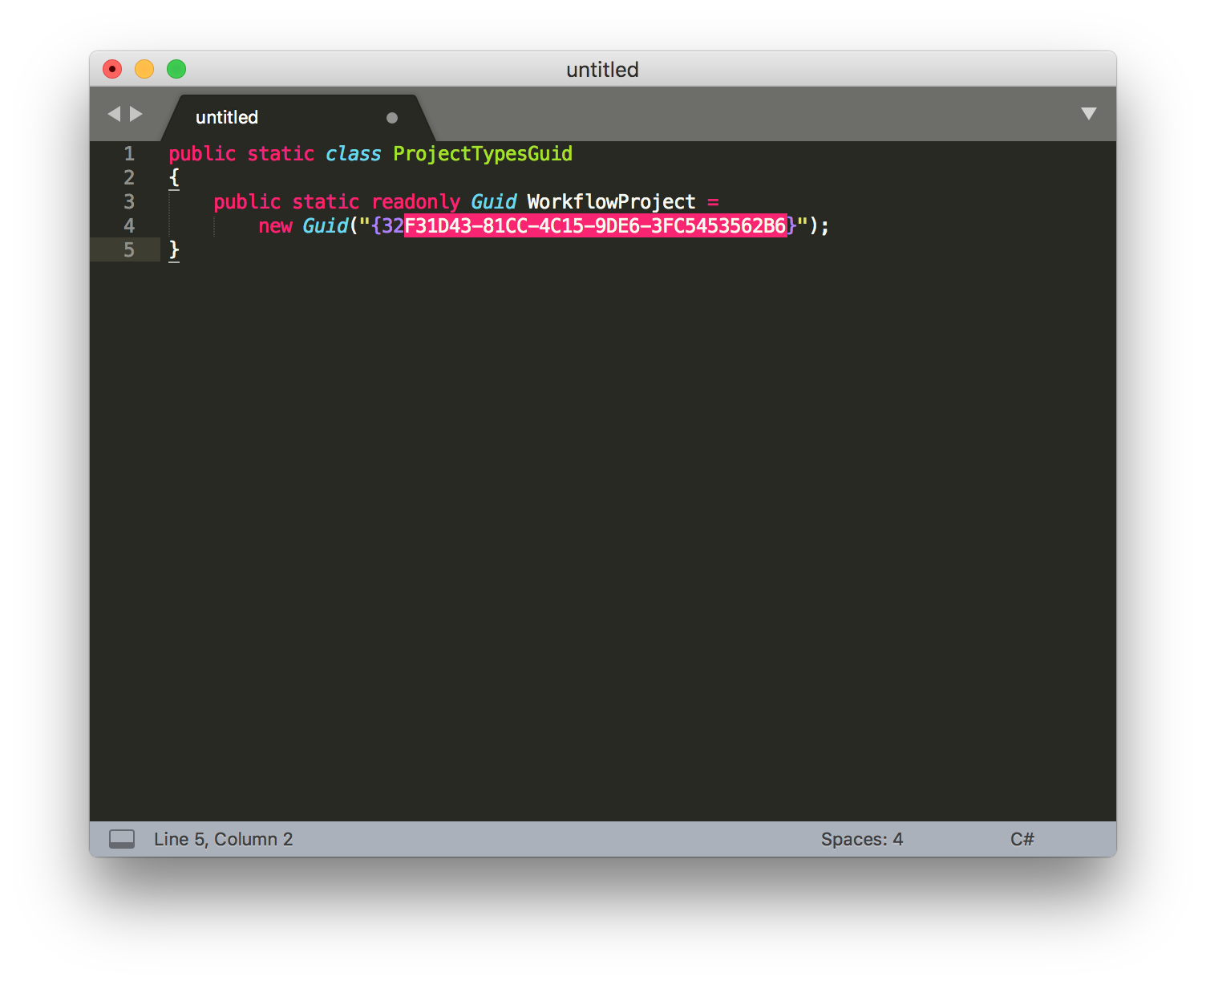
Task: Open the overflow tab menu triangle
Action: click(x=1088, y=114)
